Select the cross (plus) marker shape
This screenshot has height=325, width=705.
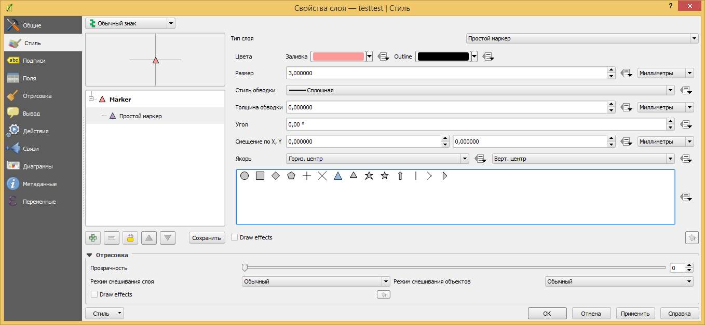[x=307, y=176]
